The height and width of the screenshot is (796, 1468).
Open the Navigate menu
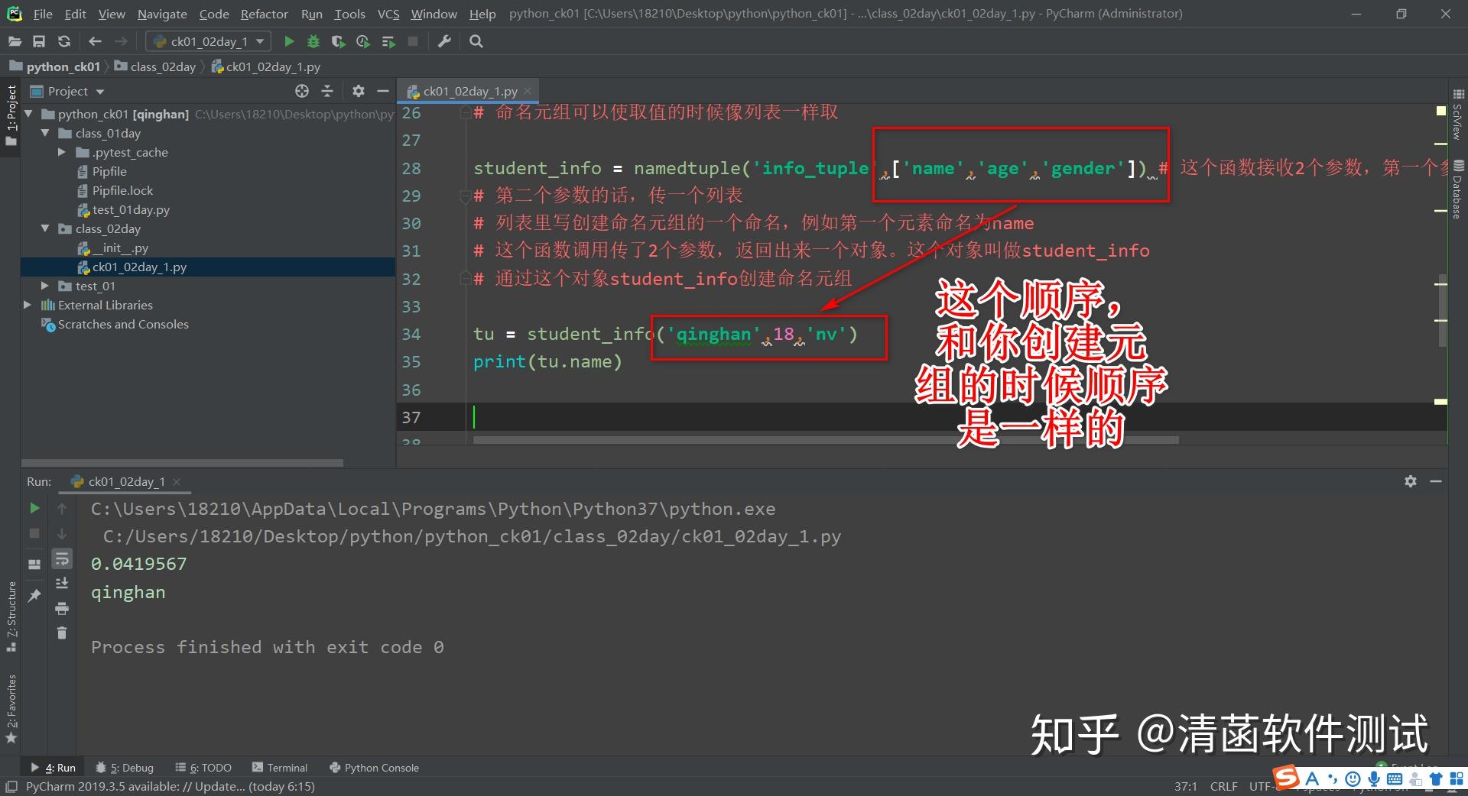pyautogui.click(x=161, y=13)
